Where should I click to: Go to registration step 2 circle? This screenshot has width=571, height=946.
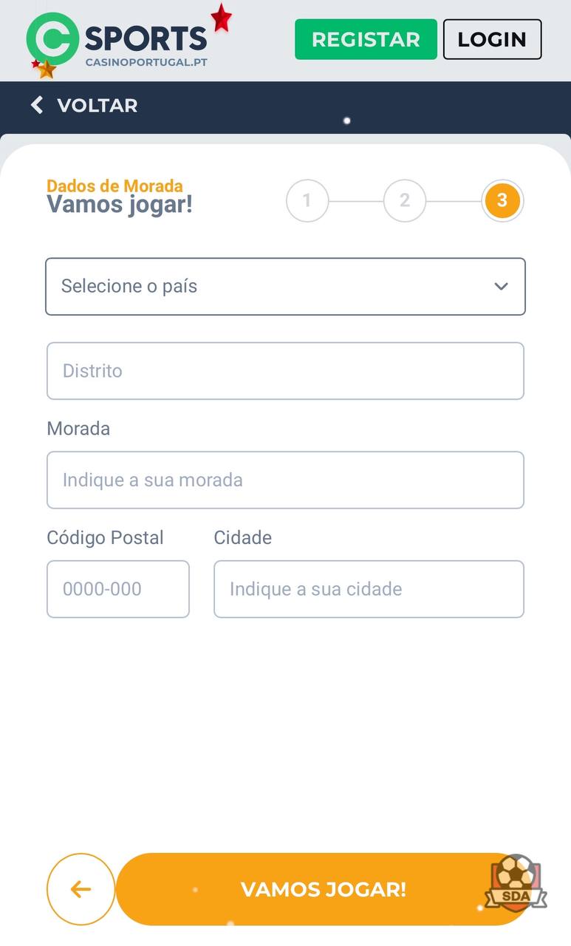click(404, 200)
